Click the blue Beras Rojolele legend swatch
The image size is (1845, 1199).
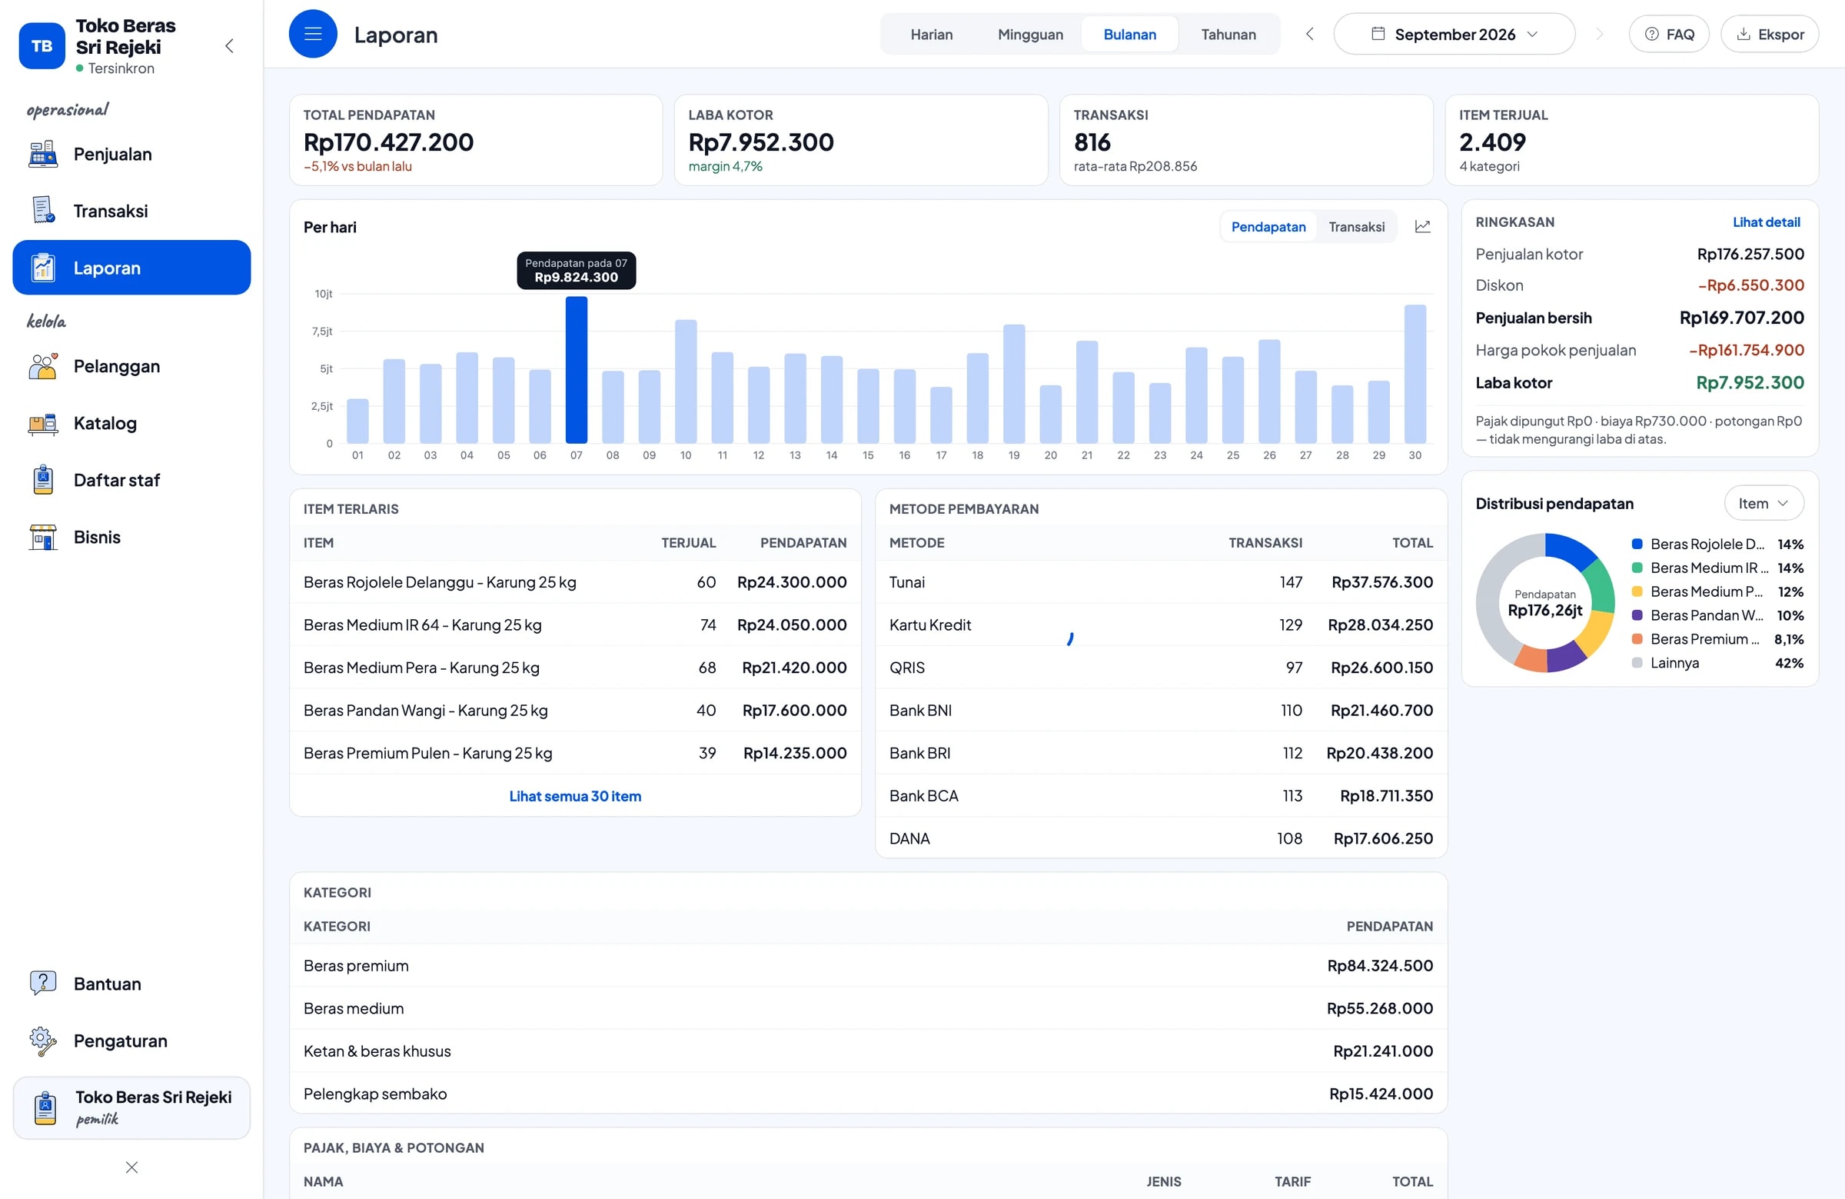tap(1637, 545)
